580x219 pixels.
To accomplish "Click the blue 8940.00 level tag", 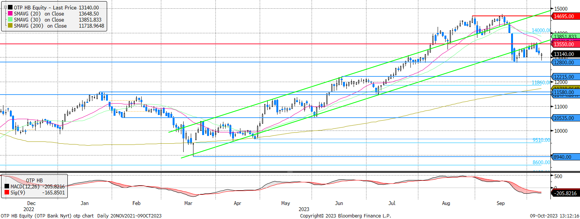I will pyautogui.click(x=565, y=157).
